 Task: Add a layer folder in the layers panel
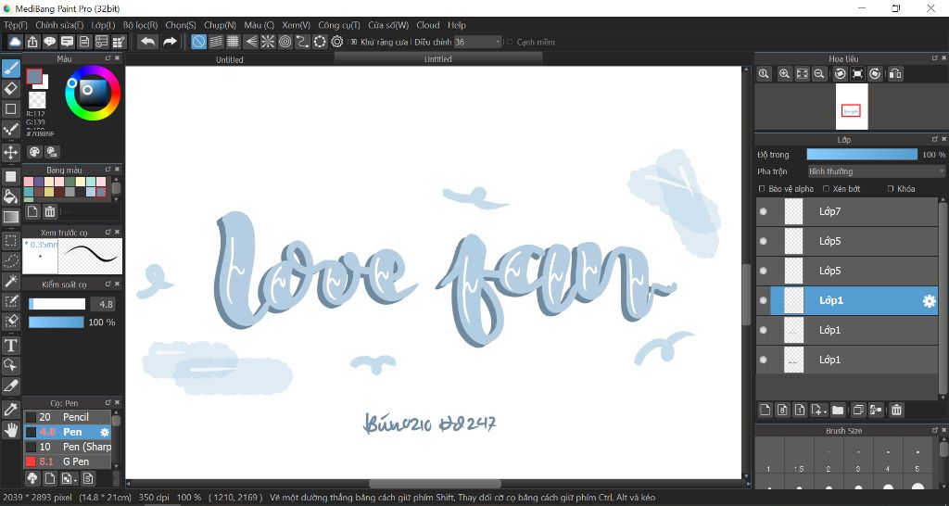(838, 410)
